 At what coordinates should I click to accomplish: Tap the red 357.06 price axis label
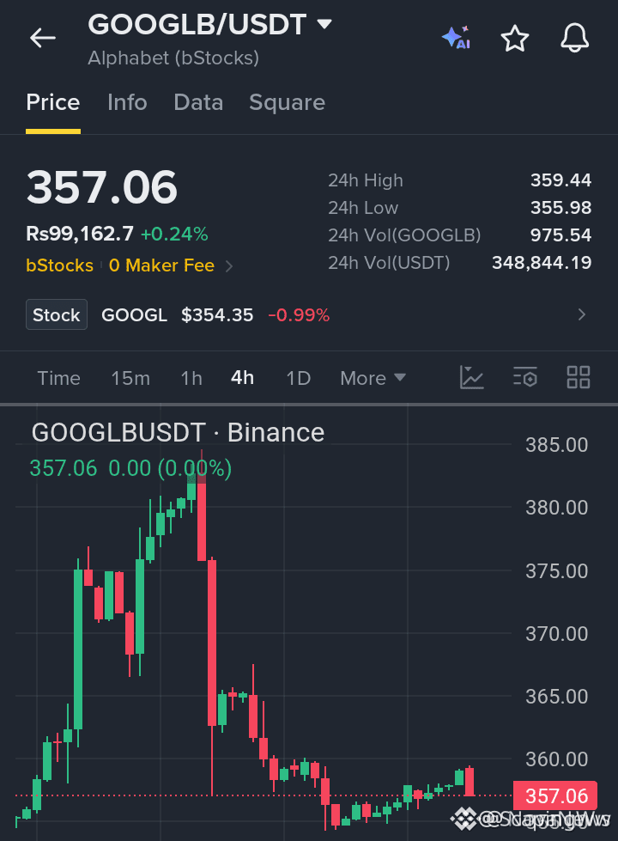click(x=555, y=796)
